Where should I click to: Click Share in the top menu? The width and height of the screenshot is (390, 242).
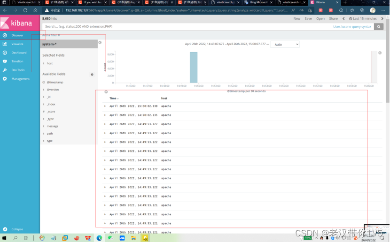tap(333, 19)
